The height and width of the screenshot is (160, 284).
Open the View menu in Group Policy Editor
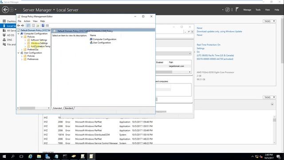(x=35, y=21)
